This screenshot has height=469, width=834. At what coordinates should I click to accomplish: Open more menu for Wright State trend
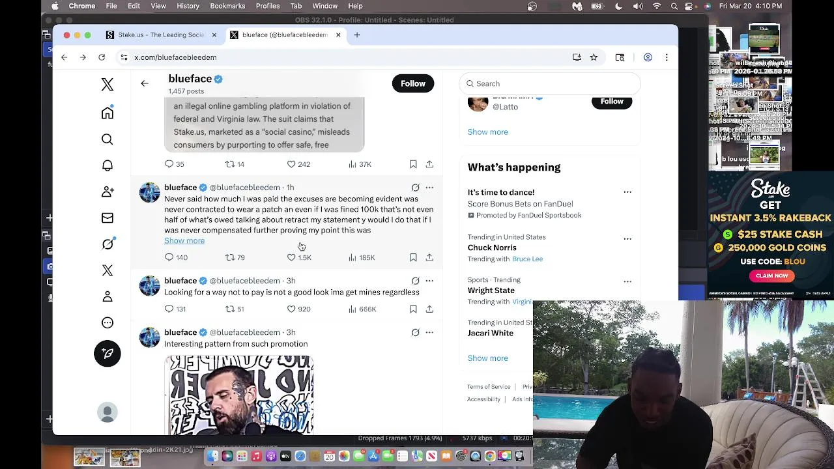point(627,282)
